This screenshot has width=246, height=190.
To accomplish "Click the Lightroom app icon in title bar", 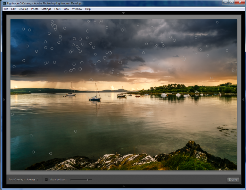I will pyautogui.click(x=4, y=3).
